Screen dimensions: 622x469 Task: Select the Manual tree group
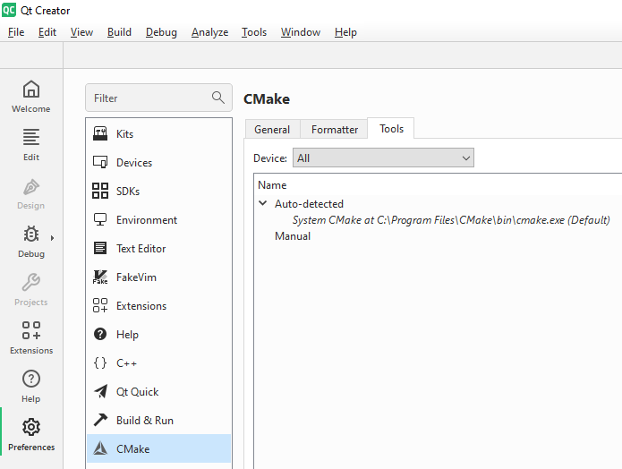pyautogui.click(x=293, y=236)
